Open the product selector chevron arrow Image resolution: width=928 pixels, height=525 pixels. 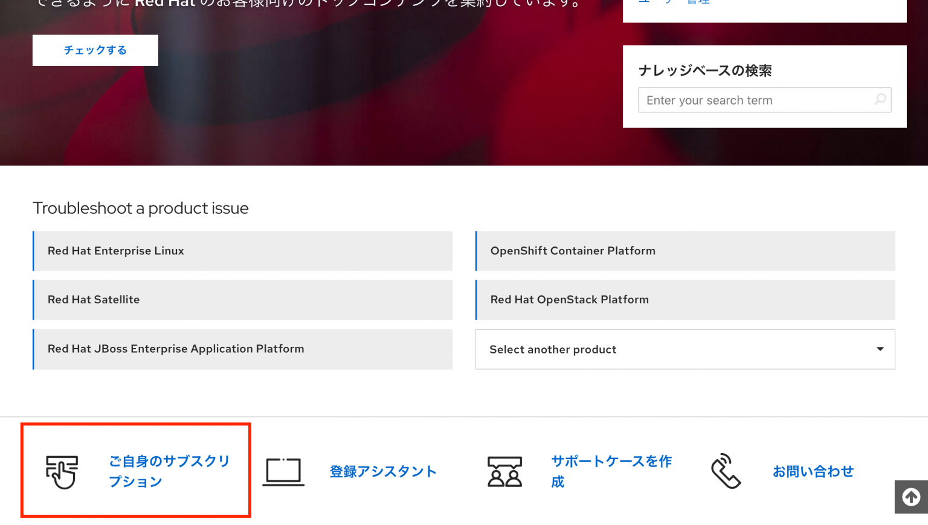[880, 349]
